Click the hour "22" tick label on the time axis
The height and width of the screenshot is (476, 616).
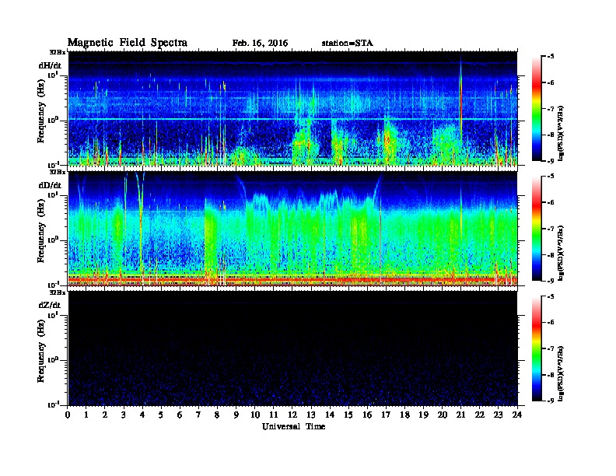pyautogui.click(x=480, y=415)
